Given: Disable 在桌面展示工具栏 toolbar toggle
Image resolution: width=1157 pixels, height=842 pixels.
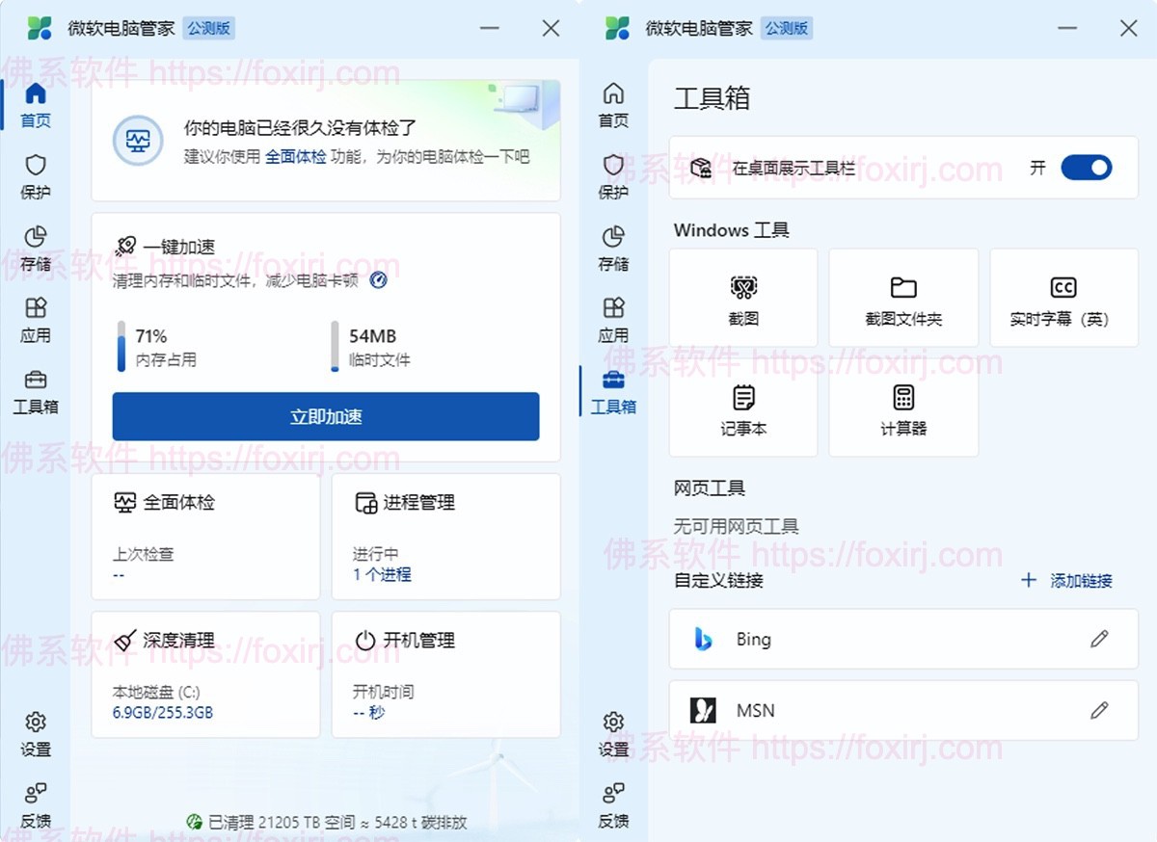Looking at the screenshot, I should point(1087,168).
